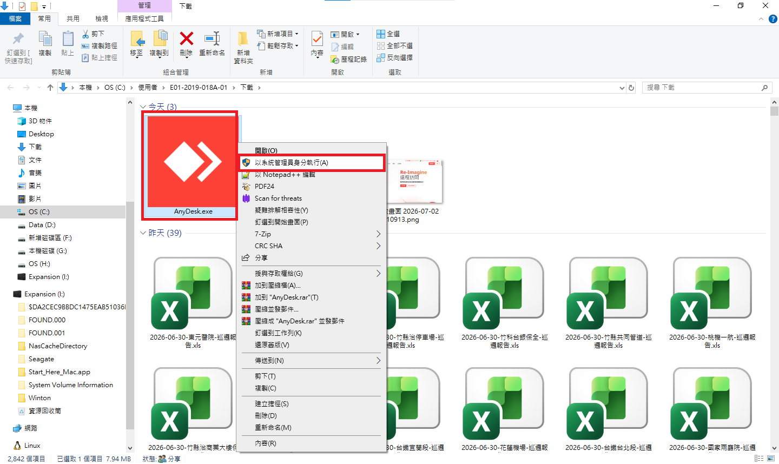Open the 複製到 copy-to button
The height and width of the screenshot is (464, 779).
pos(159,43)
